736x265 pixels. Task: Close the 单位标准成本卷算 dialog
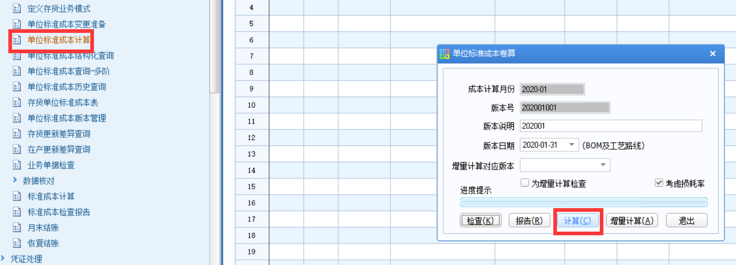[713, 54]
